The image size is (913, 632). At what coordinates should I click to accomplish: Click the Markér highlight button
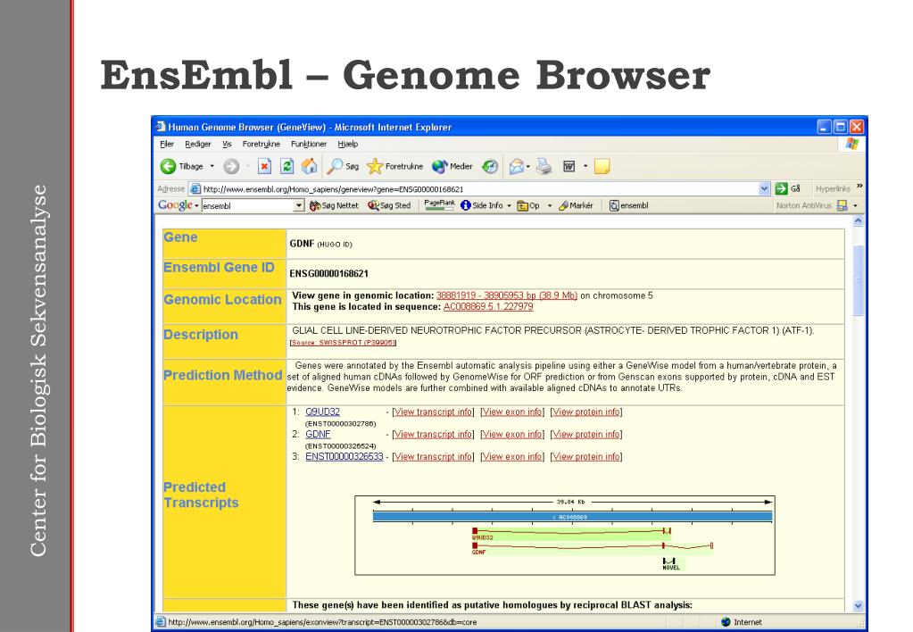(x=576, y=205)
